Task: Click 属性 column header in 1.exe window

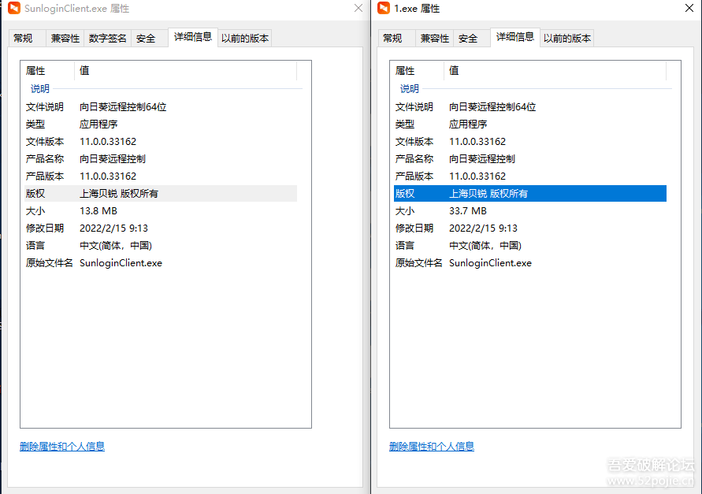Action: pyautogui.click(x=417, y=71)
